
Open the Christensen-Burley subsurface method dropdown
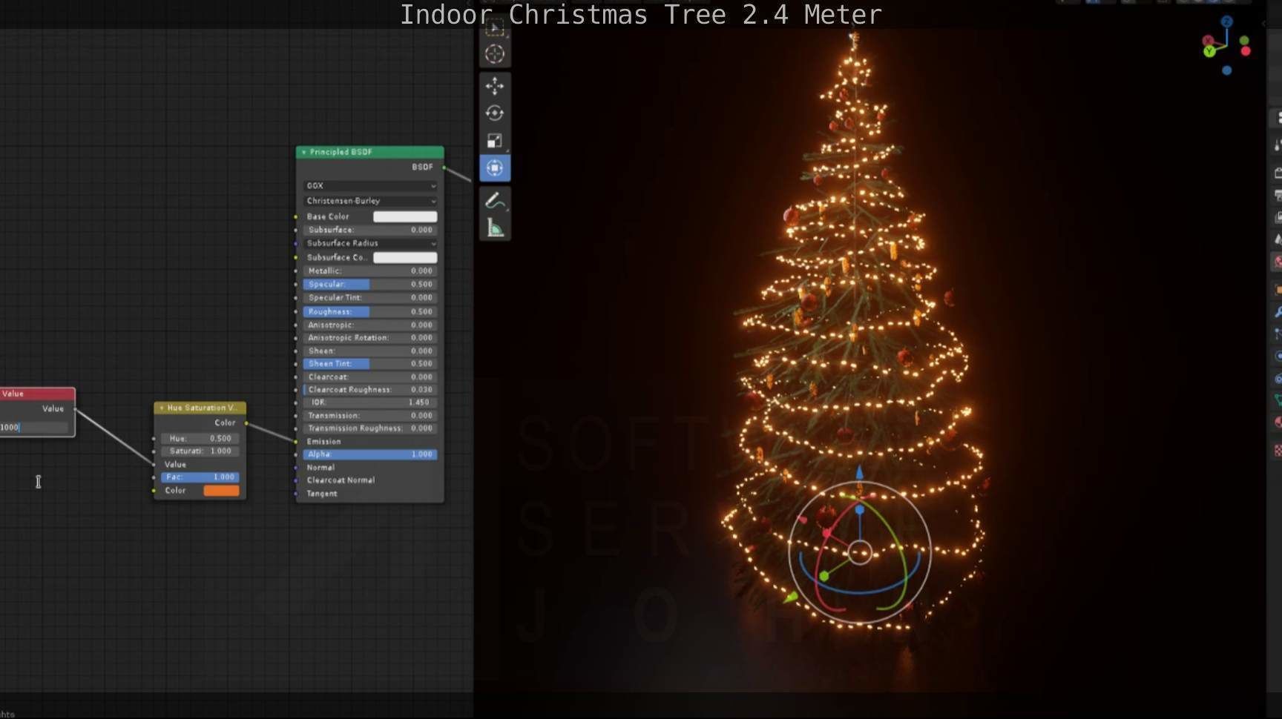(370, 201)
